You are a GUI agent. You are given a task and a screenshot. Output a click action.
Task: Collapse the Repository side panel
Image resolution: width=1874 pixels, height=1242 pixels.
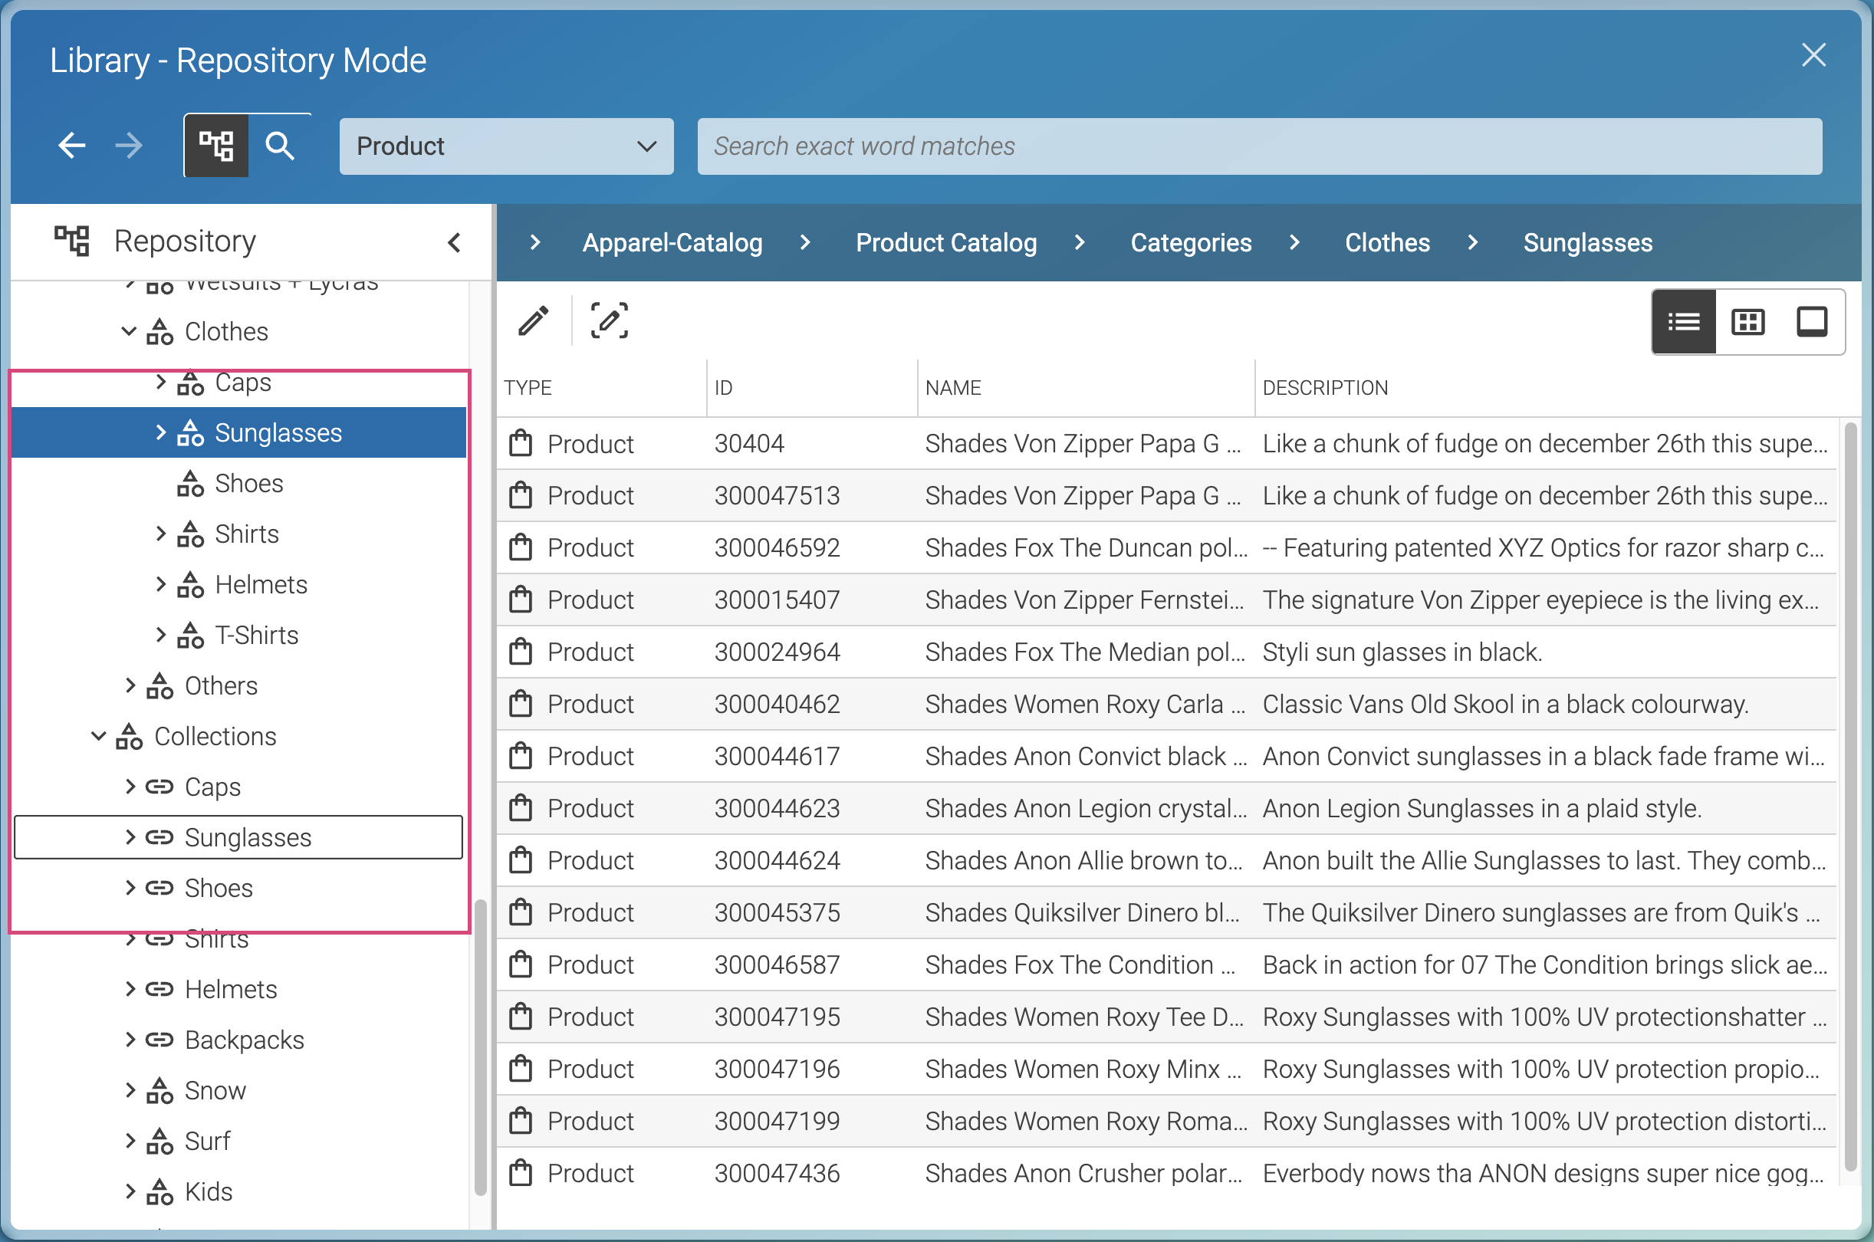[x=455, y=242]
